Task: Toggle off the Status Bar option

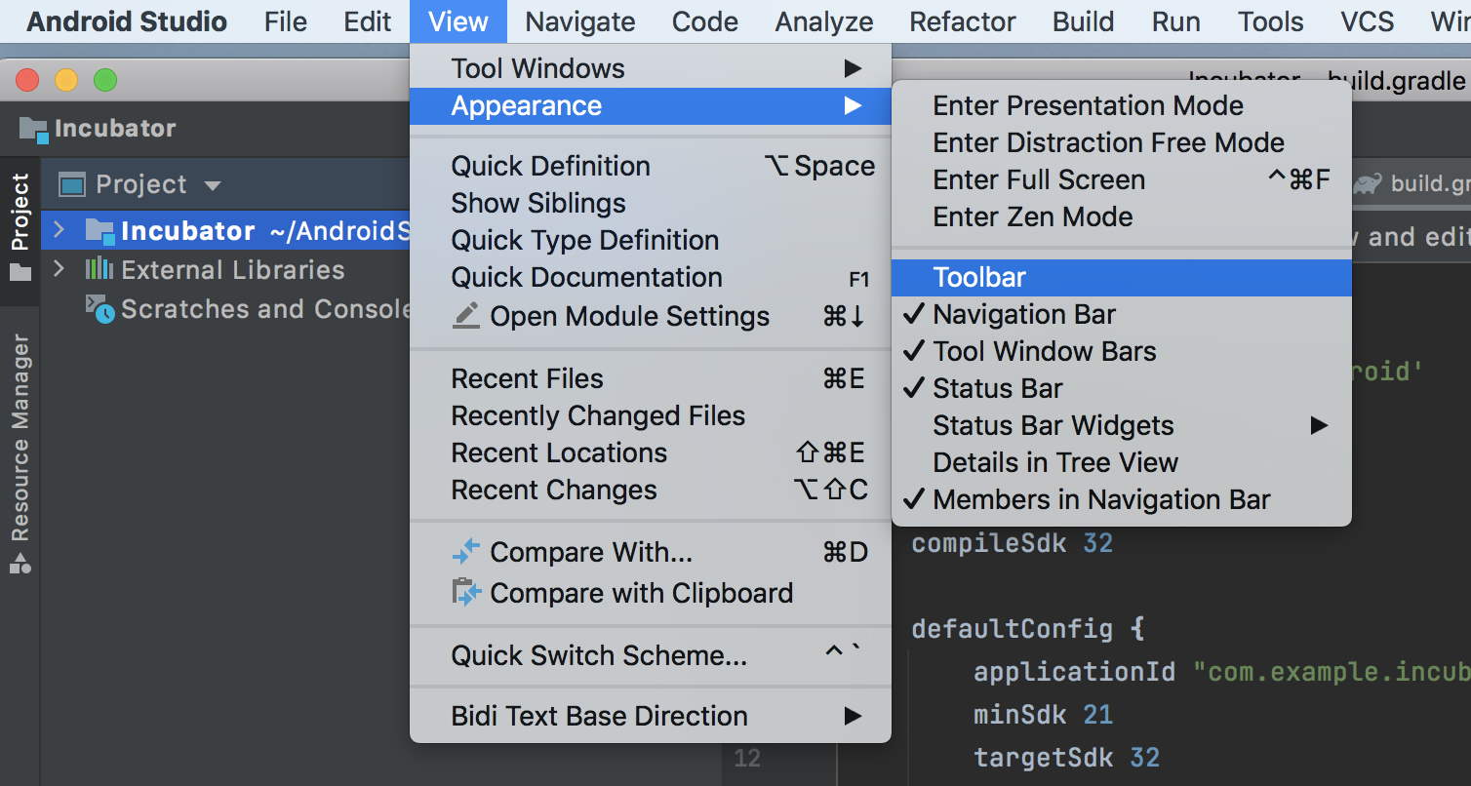Action: [x=997, y=388]
